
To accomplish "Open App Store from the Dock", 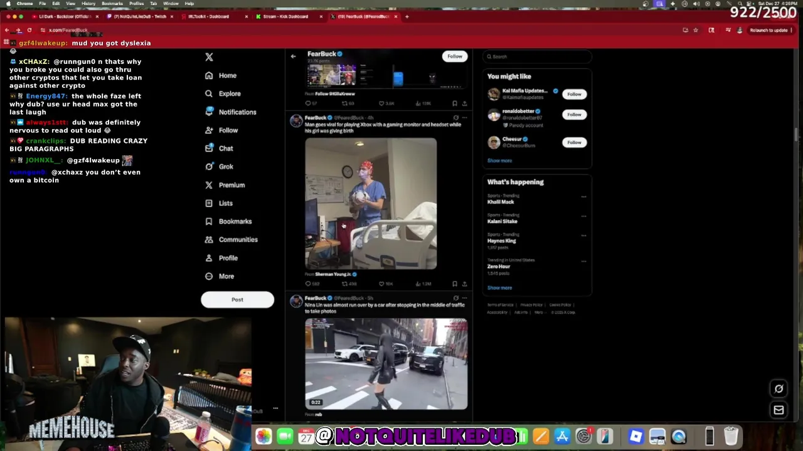I will click(562, 436).
